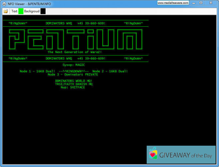Click the 'DOMINATORS WORLD HQ!' line
The image size is (219, 167).
pyautogui.click(x=74, y=81)
